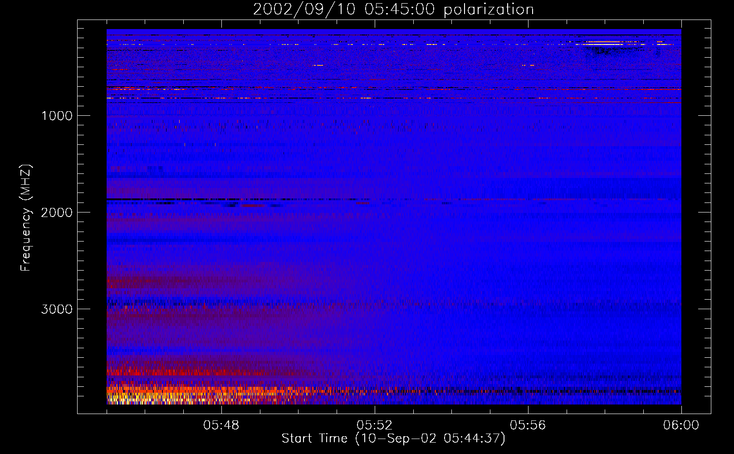Click the 05:52 time tick label

374,425
